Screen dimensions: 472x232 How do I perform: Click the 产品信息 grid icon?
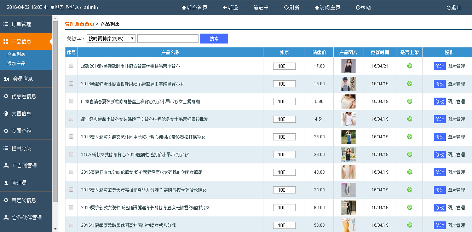6,41
